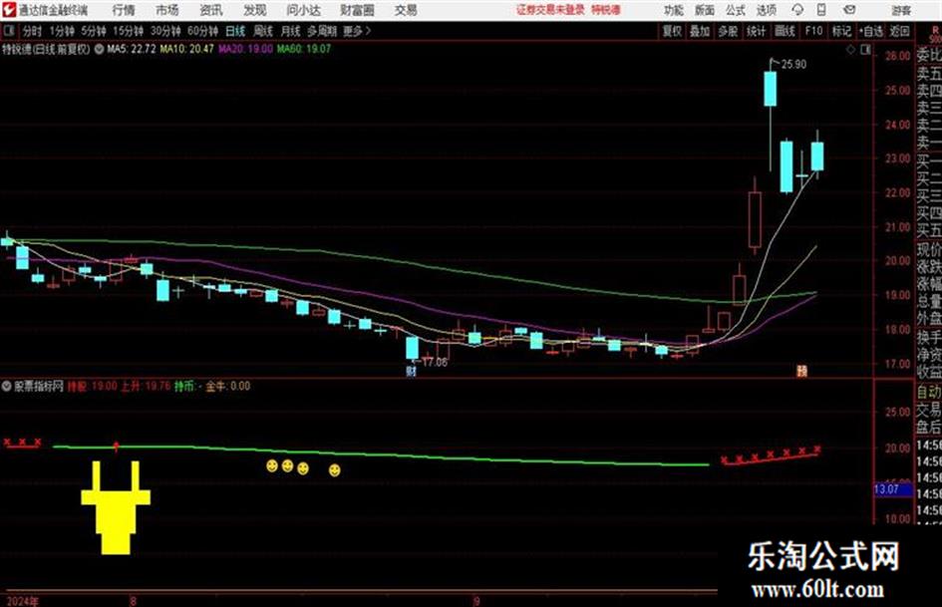Open the 功能 menu
Image resolution: width=942 pixels, height=607 pixels.
(674, 10)
